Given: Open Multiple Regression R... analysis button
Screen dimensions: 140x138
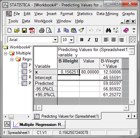Looking at the screenshot, I should (x=39, y=125).
